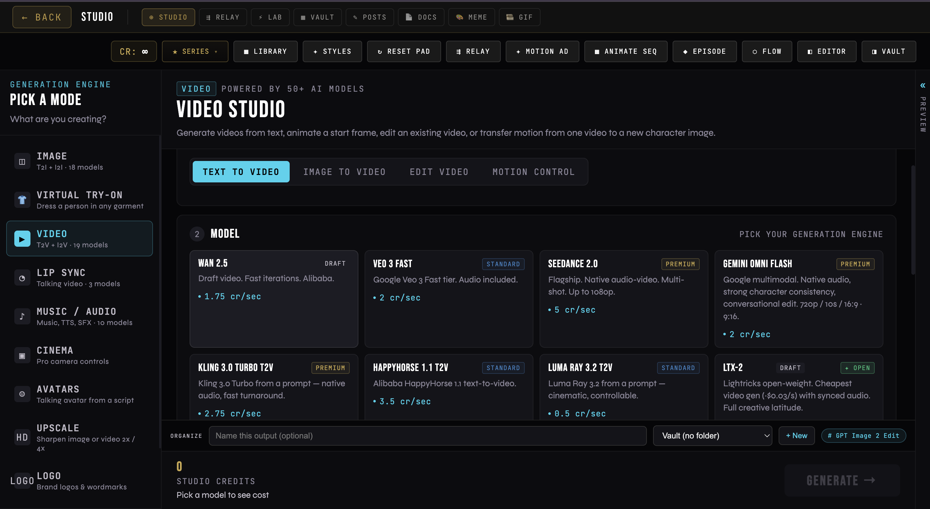Image resolution: width=930 pixels, height=509 pixels.
Task: Open Animate Seq from toolbar
Action: 626,51
